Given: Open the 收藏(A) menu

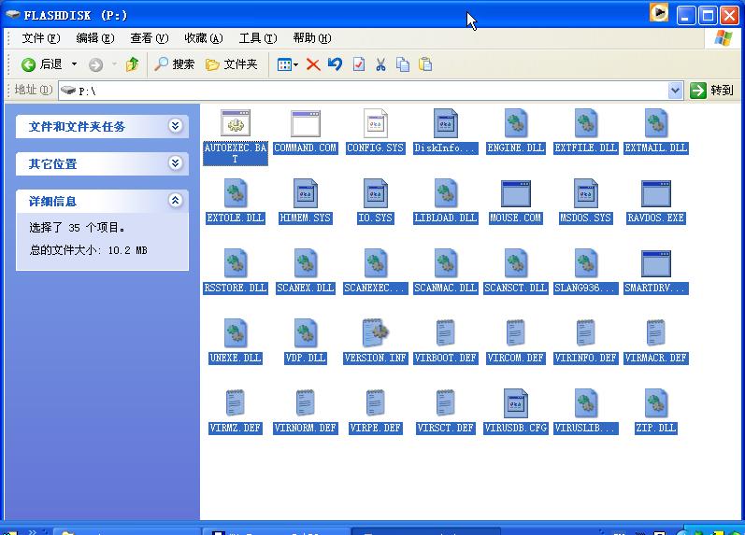Looking at the screenshot, I should (204, 38).
